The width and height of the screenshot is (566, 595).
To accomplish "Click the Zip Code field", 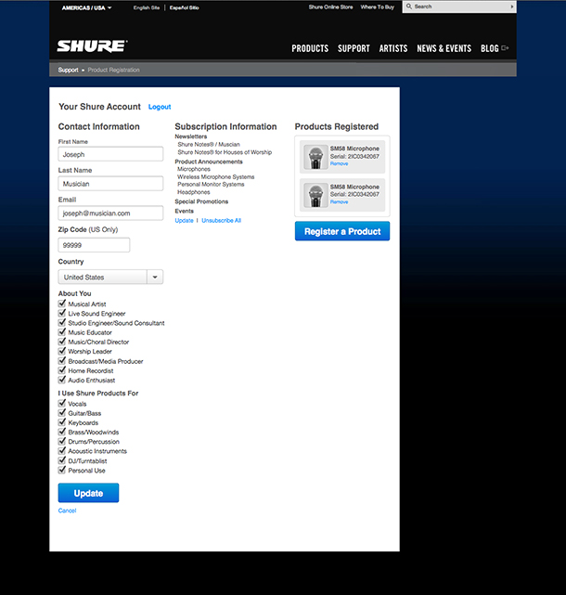I will [x=94, y=245].
